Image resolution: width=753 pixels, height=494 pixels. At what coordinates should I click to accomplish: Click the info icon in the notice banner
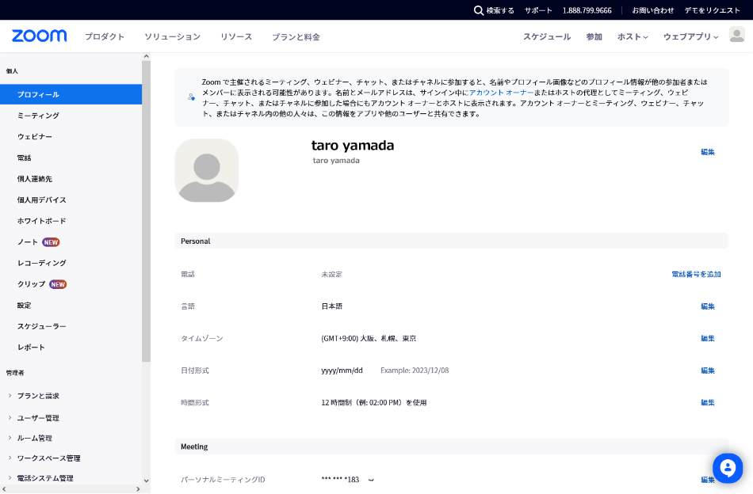[x=191, y=97]
